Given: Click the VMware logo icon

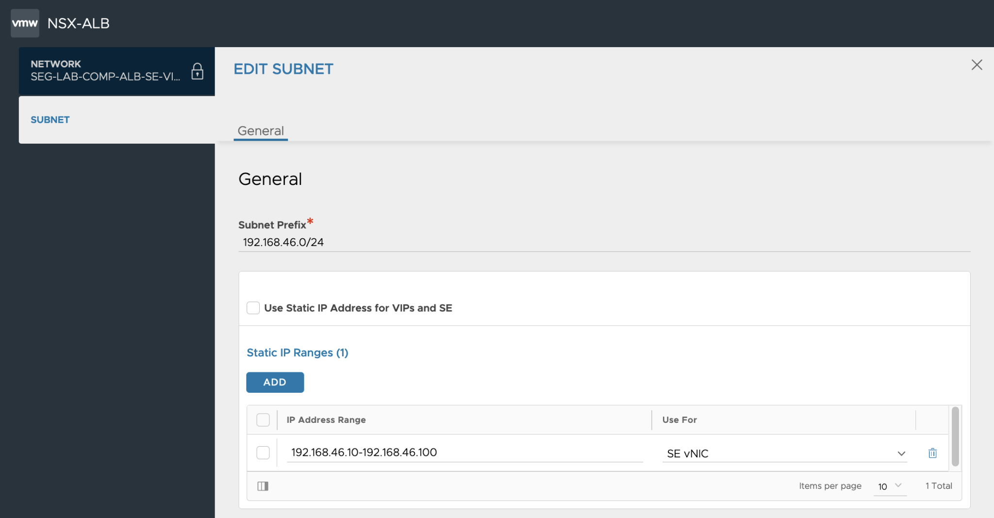Looking at the screenshot, I should 25,22.
